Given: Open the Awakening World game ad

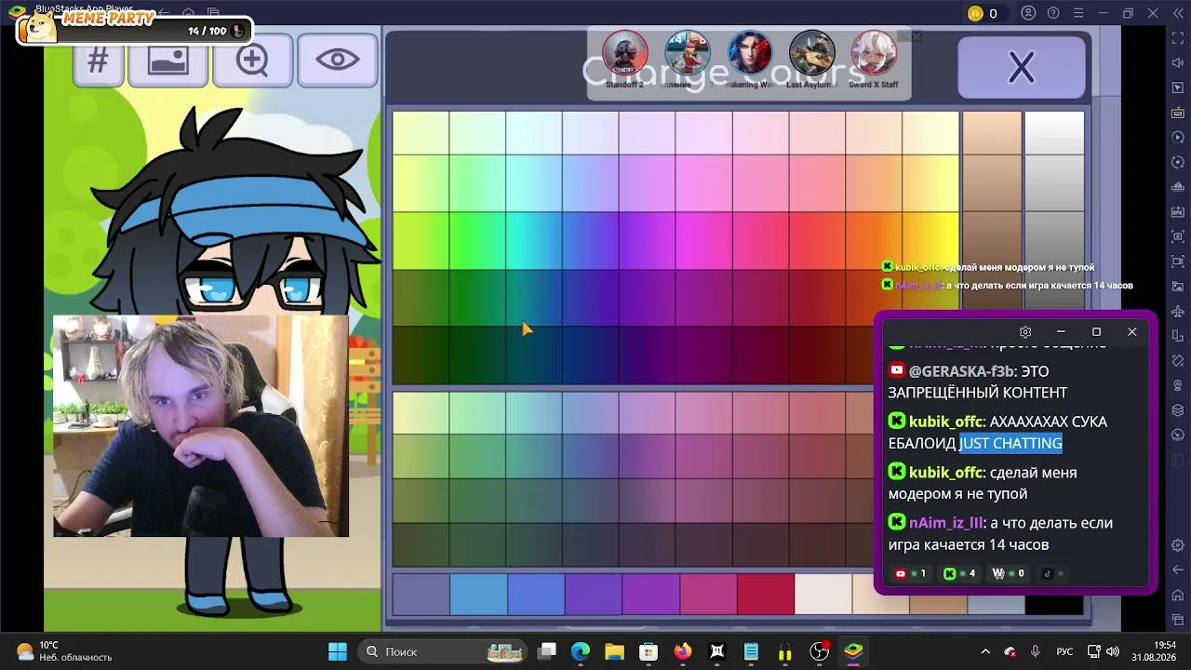Looking at the screenshot, I should (x=749, y=60).
